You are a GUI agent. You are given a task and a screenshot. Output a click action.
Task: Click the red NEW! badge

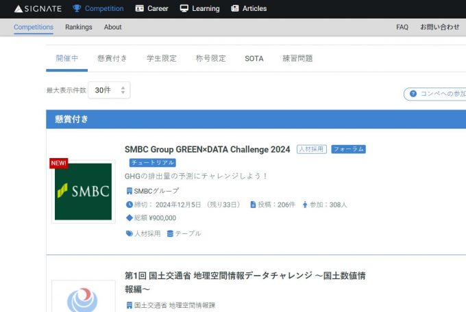tap(58, 164)
